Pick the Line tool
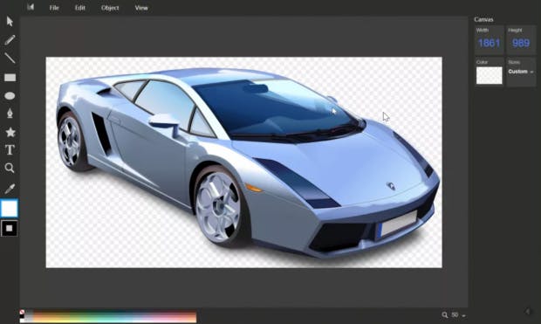Screen dimensions: 541x324 coord(10,58)
